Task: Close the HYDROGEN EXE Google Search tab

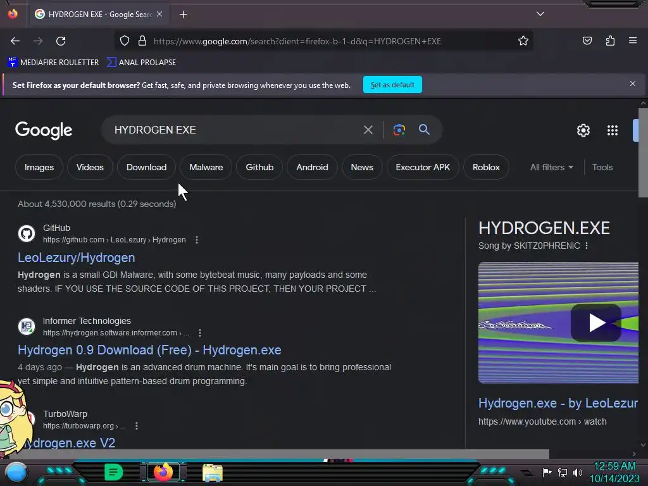Action: click(x=159, y=14)
